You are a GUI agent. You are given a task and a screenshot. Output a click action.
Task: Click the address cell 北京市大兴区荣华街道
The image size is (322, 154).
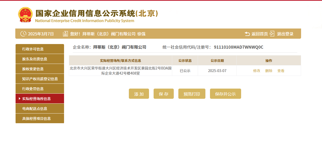coord(120,71)
